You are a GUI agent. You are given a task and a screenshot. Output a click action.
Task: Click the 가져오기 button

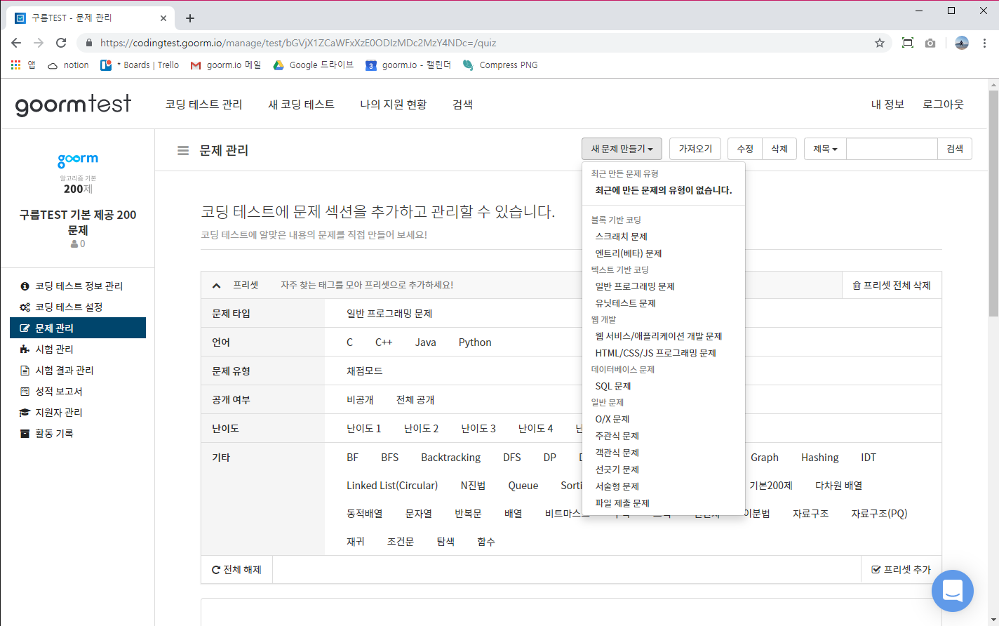695,148
